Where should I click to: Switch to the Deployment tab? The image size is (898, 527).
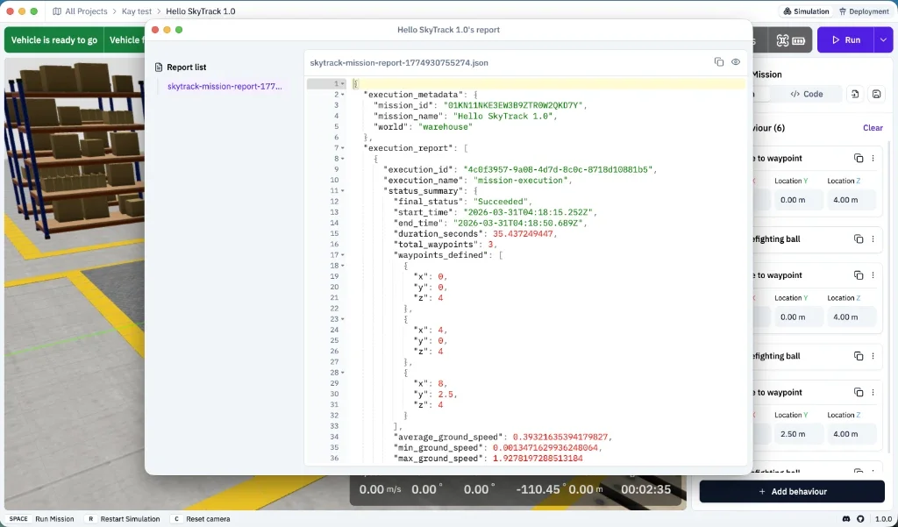coord(864,11)
